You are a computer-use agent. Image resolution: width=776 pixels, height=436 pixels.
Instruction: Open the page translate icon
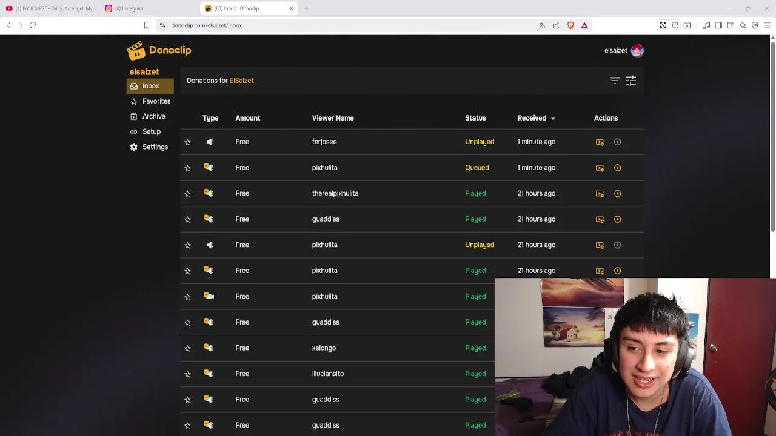(542, 25)
